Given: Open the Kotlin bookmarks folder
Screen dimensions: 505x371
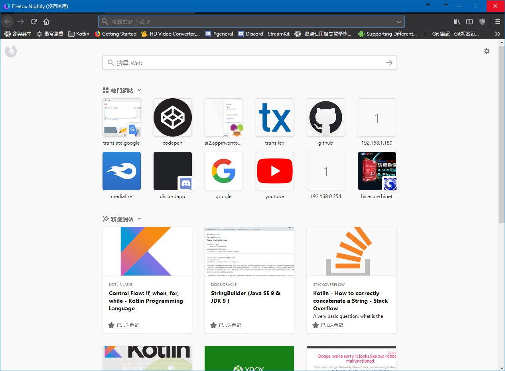Looking at the screenshot, I should coord(79,34).
